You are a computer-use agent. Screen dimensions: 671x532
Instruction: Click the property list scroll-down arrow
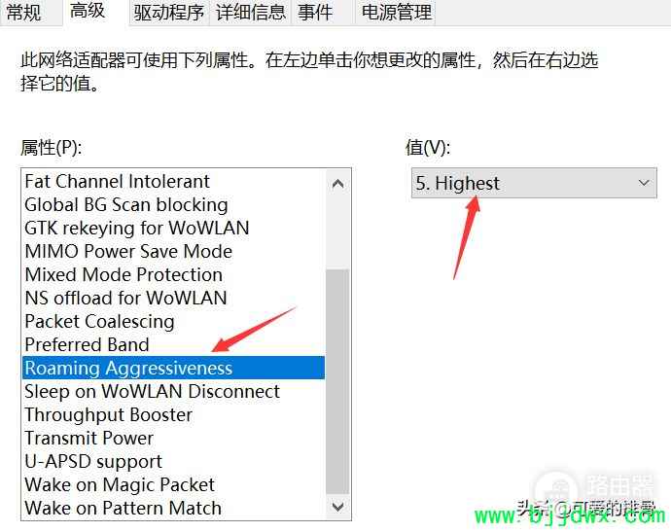(x=337, y=507)
